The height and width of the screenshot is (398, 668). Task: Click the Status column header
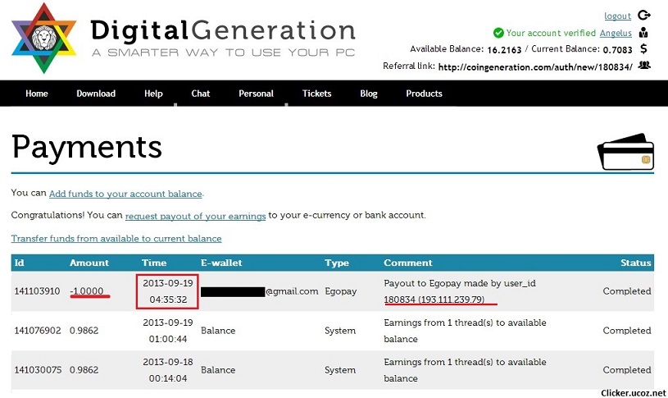(635, 263)
